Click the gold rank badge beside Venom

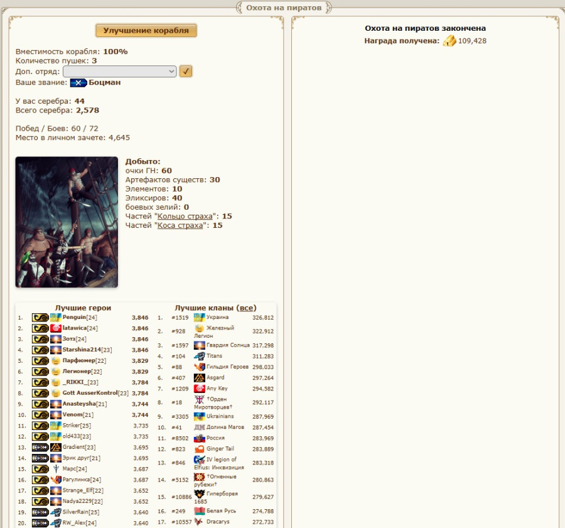point(40,415)
